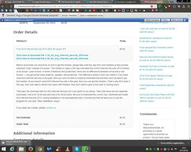
Task: Dismiss the Chrome password save bar
Action: point(189,16)
